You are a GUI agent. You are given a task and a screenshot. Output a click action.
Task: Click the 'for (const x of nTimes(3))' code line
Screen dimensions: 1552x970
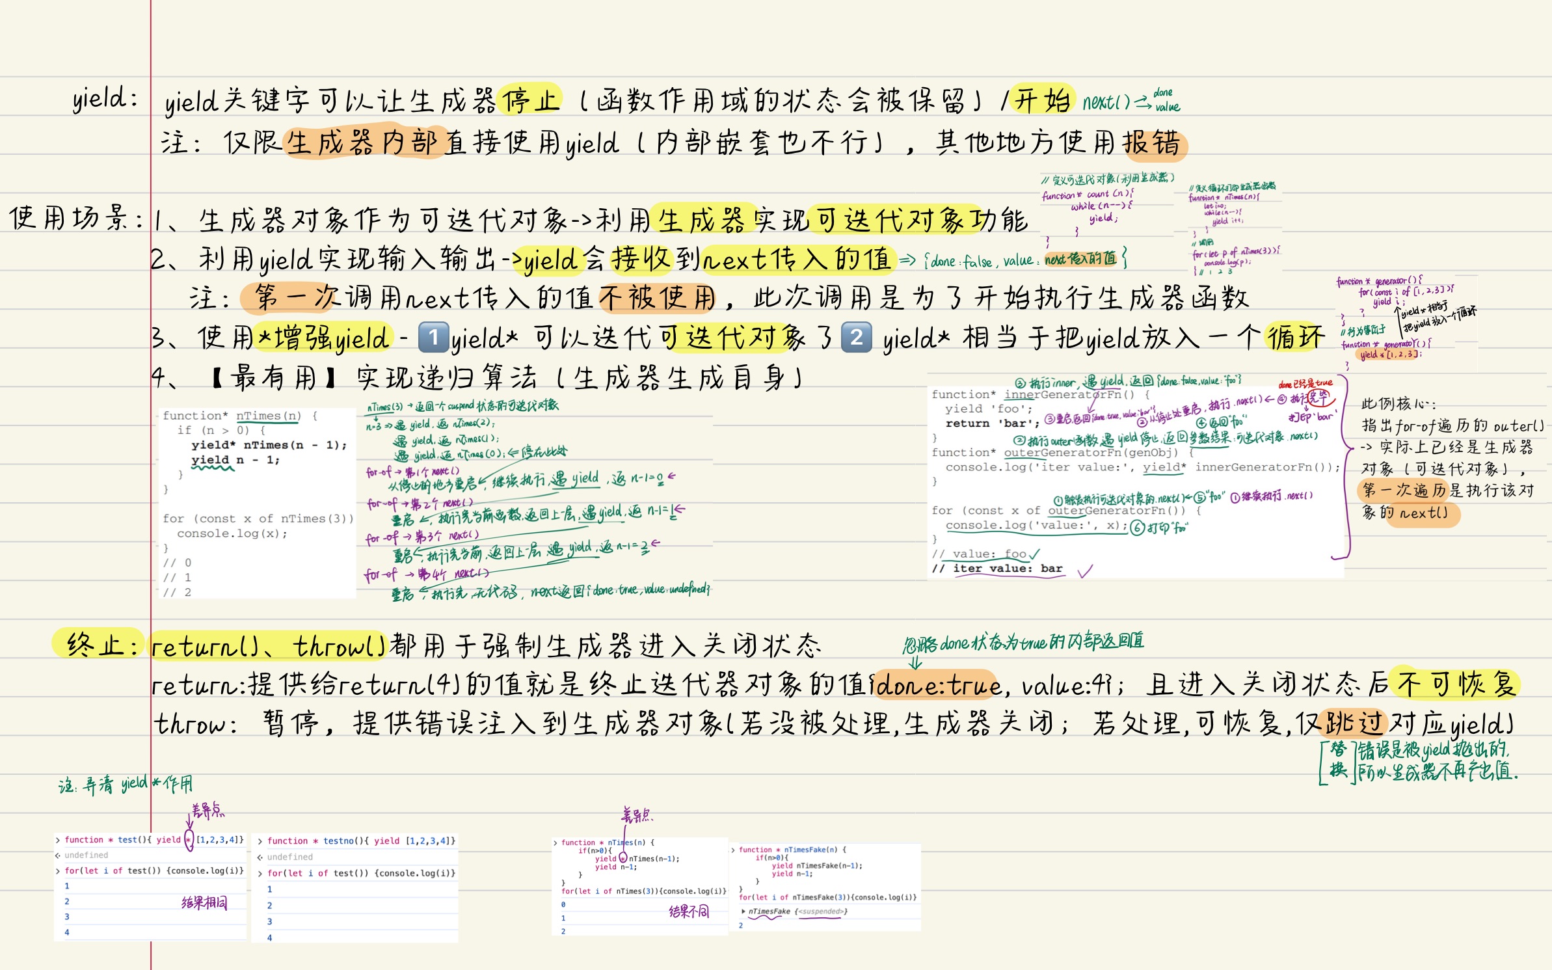click(258, 519)
